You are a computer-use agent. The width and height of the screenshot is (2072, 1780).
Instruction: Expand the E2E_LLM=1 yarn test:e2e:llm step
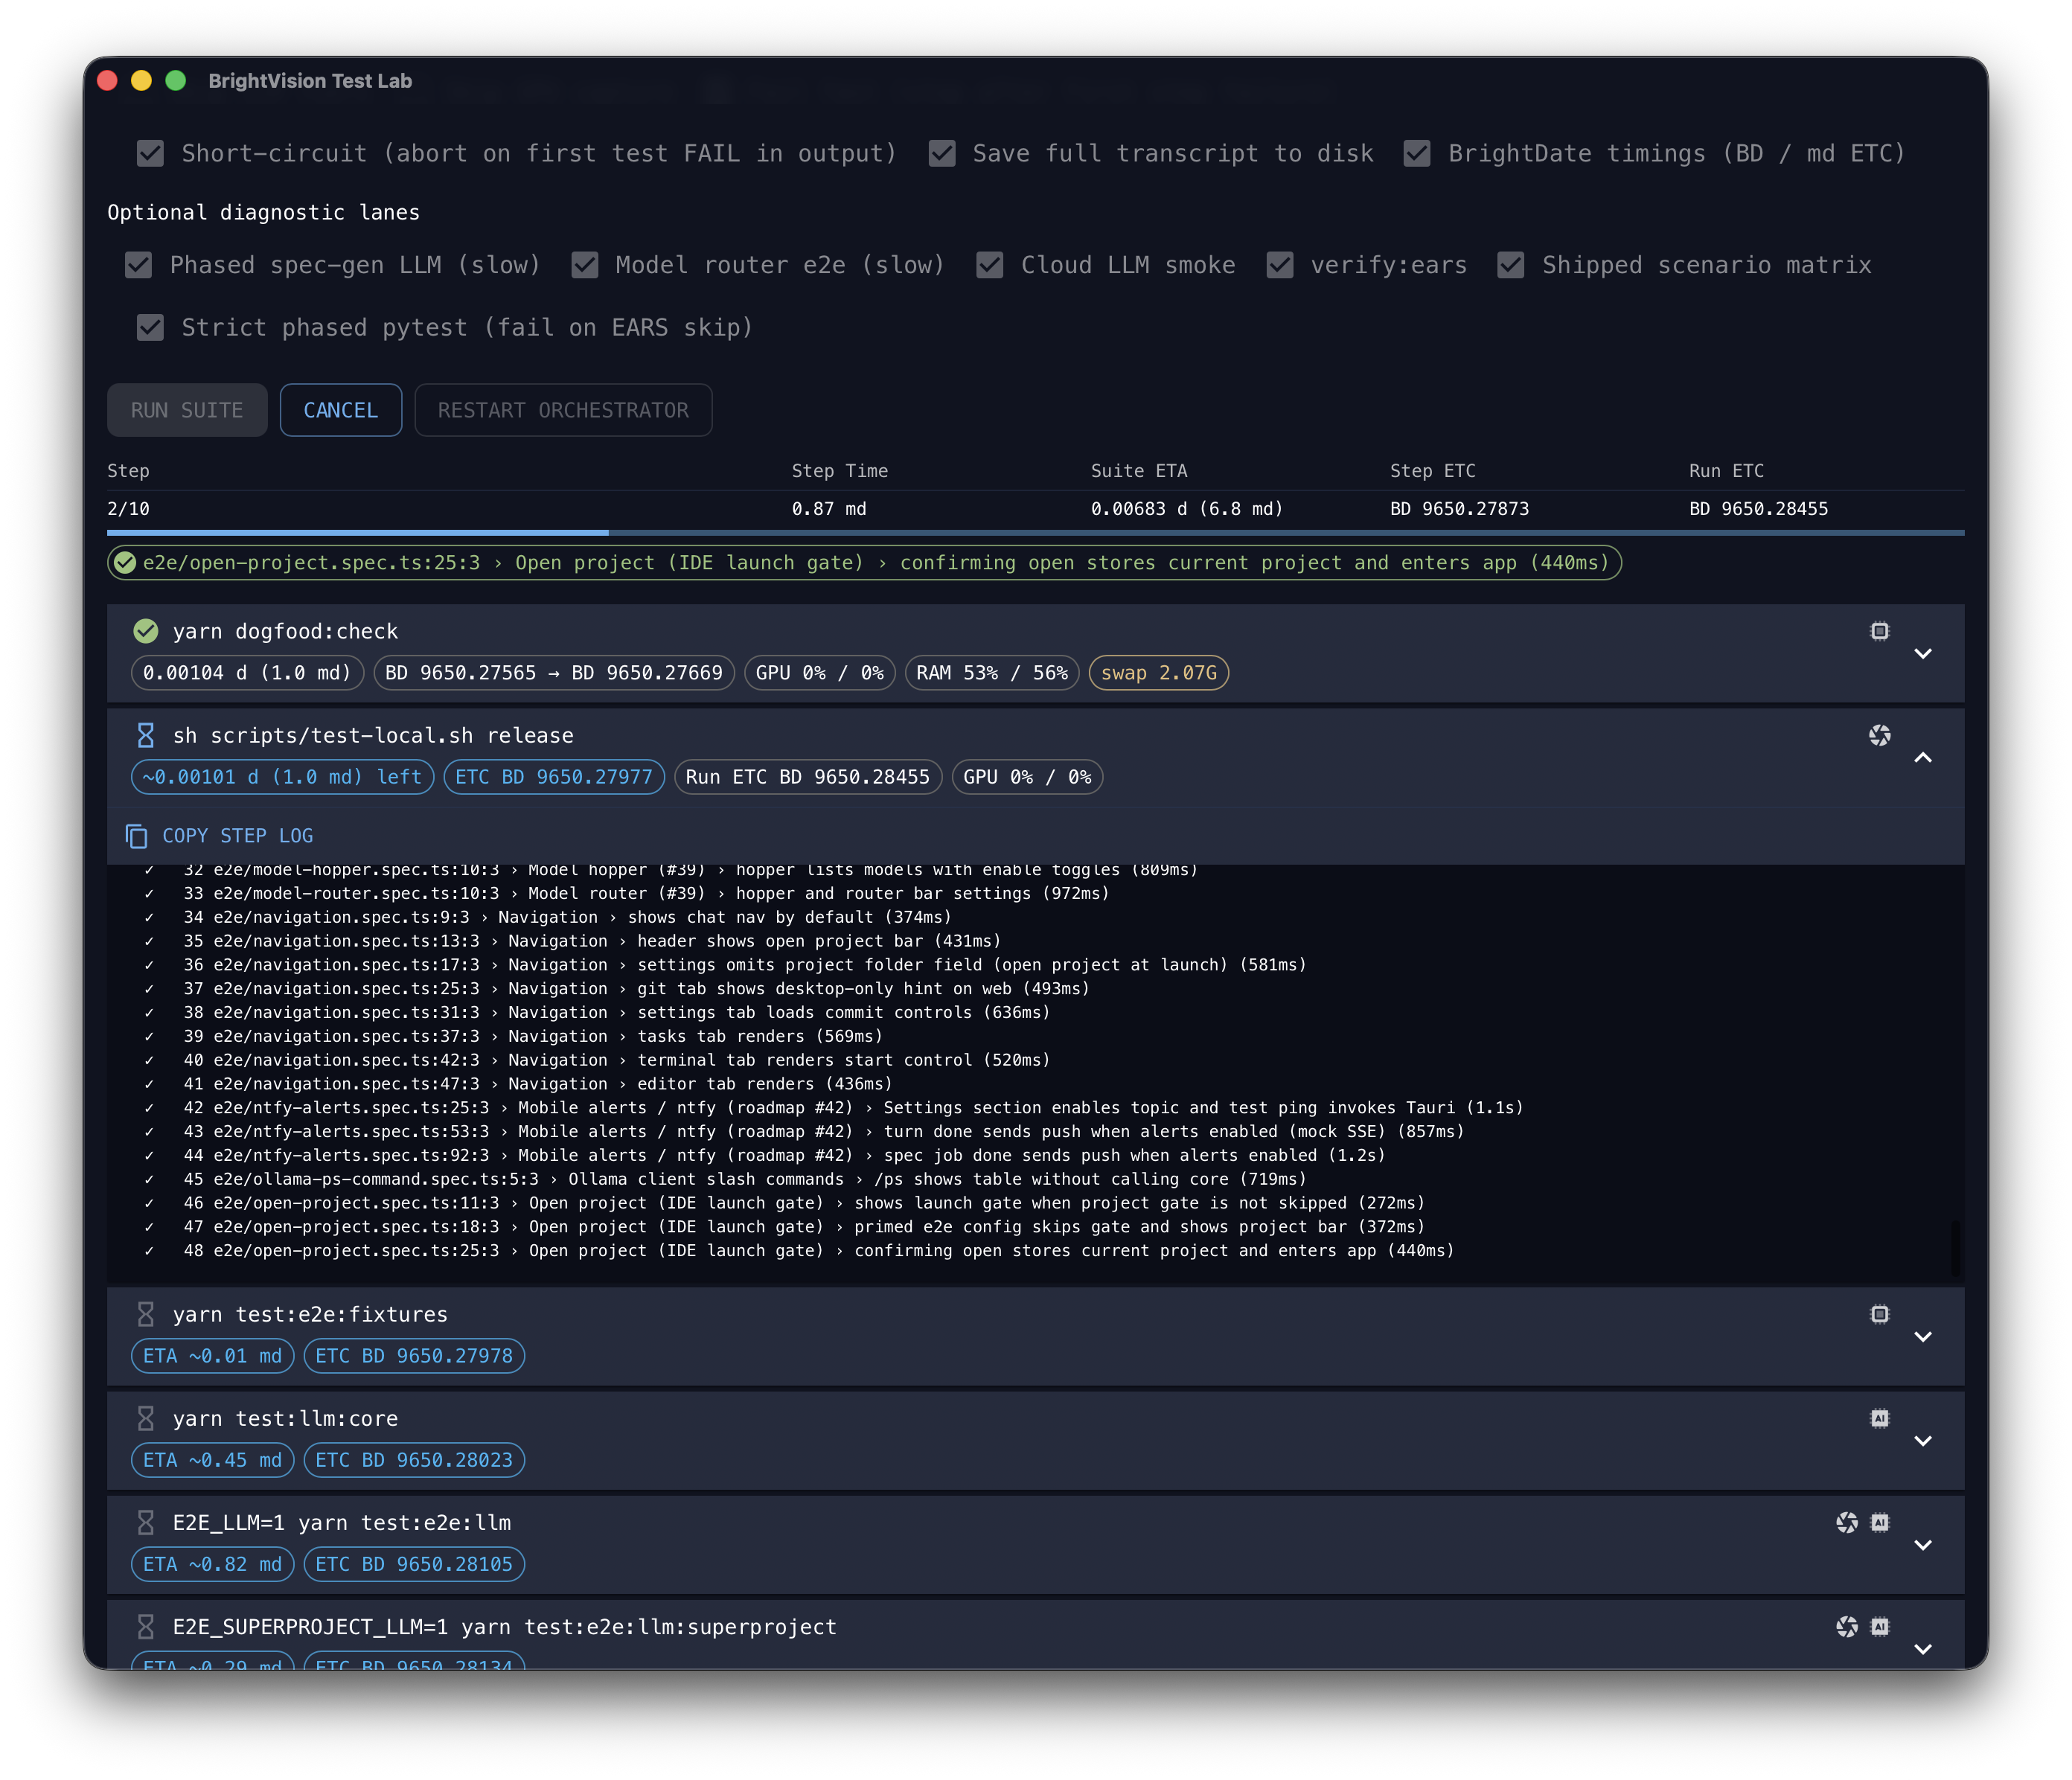[1922, 1544]
